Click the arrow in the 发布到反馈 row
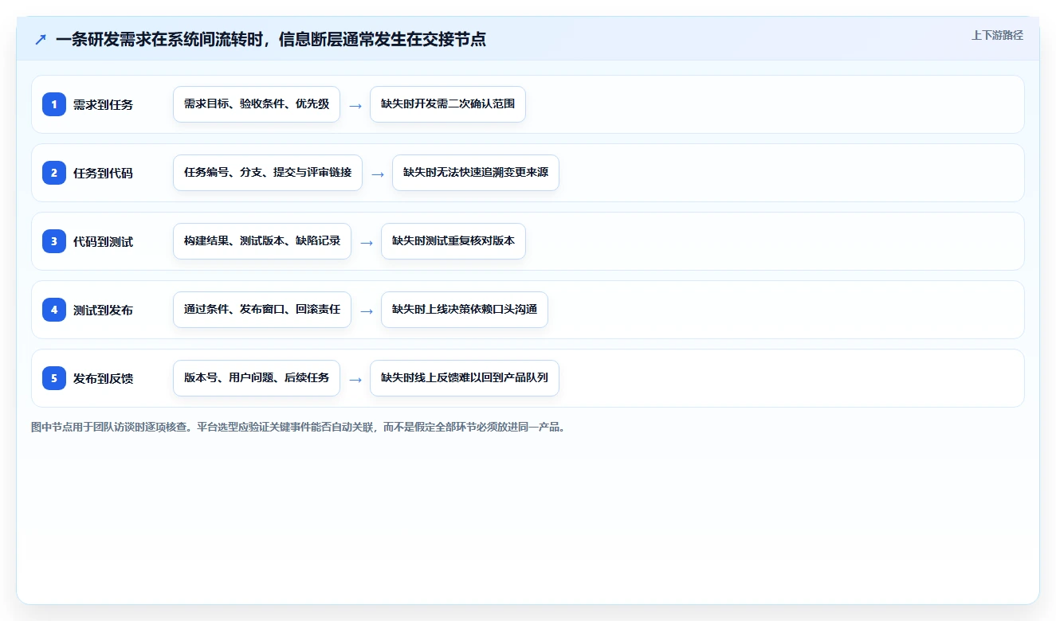The height and width of the screenshot is (621, 1056). click(x=355, y=379)
